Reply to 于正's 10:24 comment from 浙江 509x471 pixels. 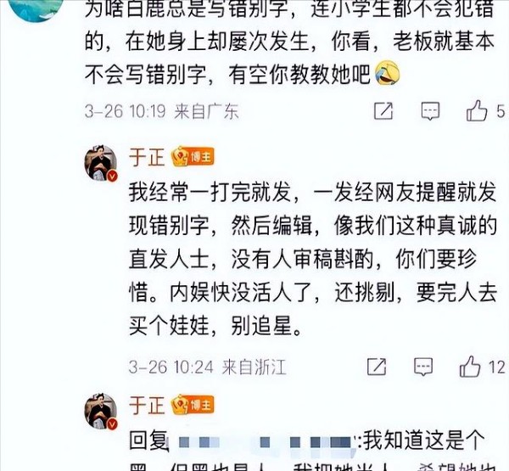coord(423,367)
